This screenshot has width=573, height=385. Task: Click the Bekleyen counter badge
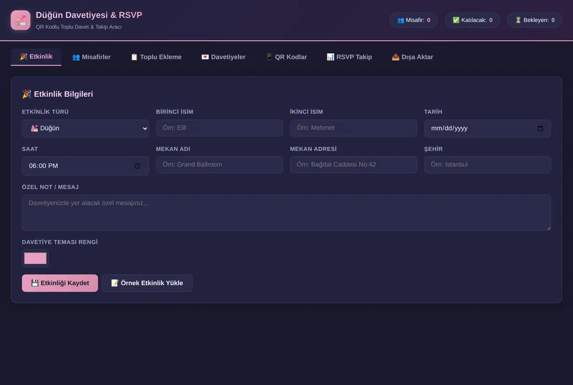coord(535,20)
